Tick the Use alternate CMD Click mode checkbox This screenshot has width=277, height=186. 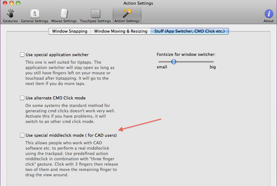pyautogui.click(x=22, y=98)
